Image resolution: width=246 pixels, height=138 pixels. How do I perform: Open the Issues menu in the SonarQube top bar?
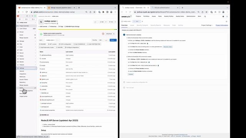pos(154,16)
